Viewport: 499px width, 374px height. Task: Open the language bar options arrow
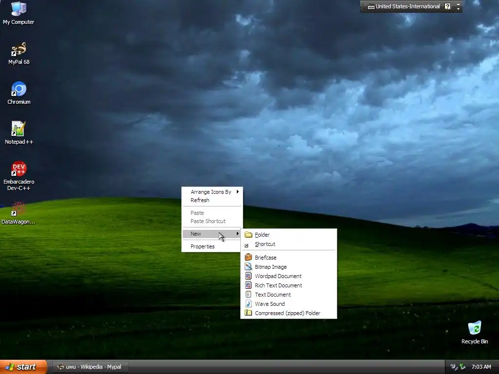coord(458,9)
